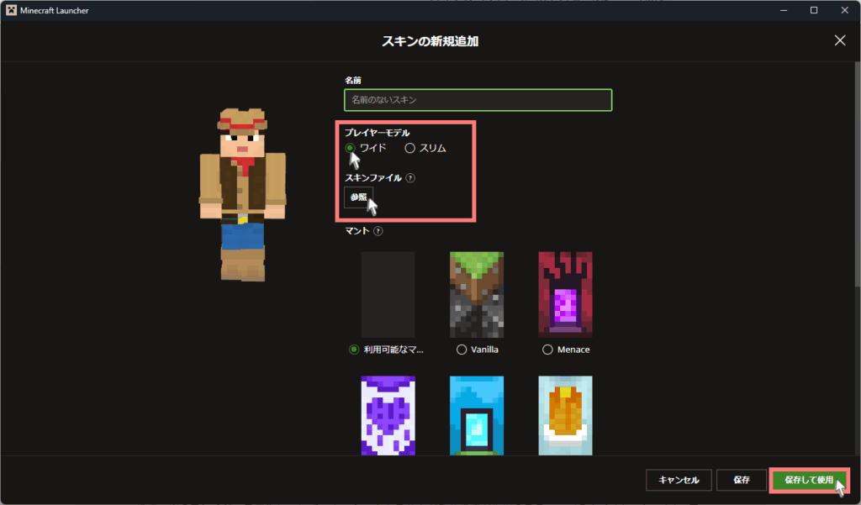This screenshot has height=505, width=861.
Task: Choose the Menace cape radio button
Action: (548, 350)
